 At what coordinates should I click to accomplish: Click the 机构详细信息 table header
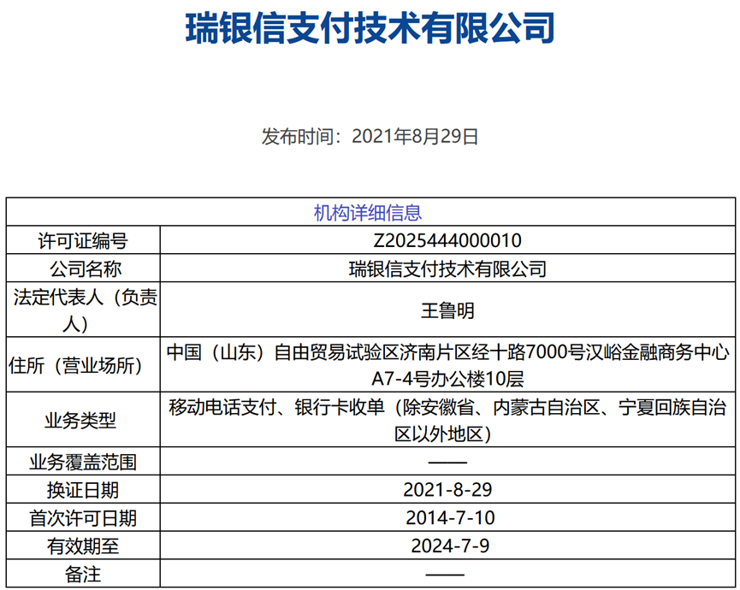(368, 213)
